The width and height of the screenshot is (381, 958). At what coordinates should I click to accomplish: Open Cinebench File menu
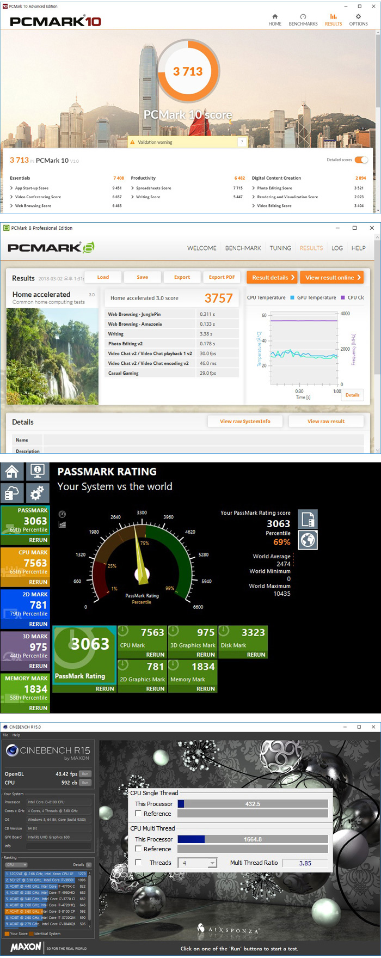[x=5, y=735]
